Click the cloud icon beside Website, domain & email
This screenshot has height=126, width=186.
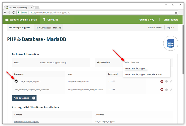7,20
